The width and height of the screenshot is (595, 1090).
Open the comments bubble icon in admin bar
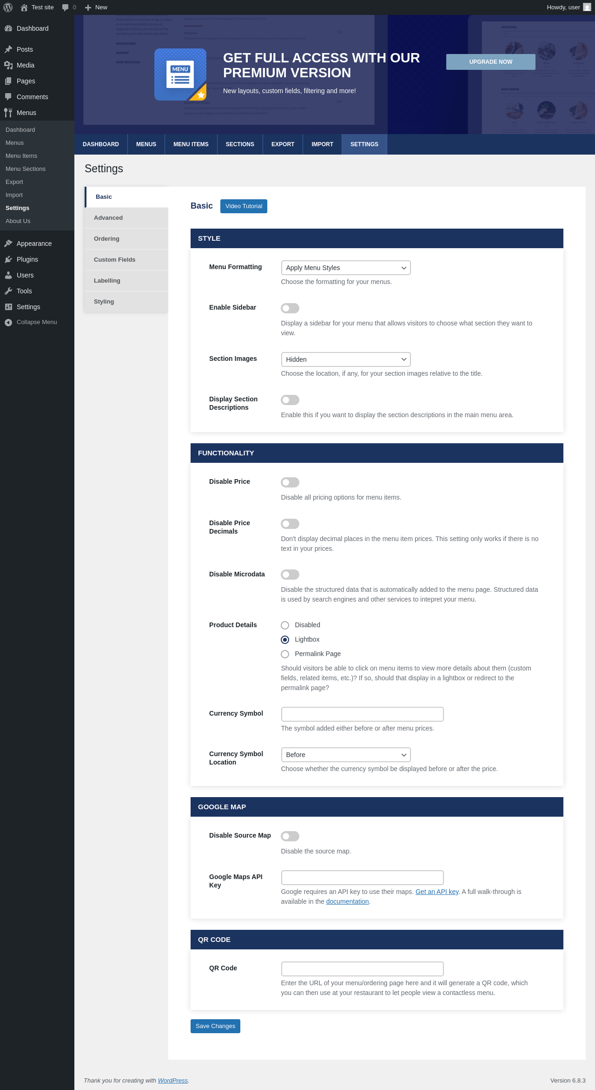pyautogui.click(x=65, y=7)
